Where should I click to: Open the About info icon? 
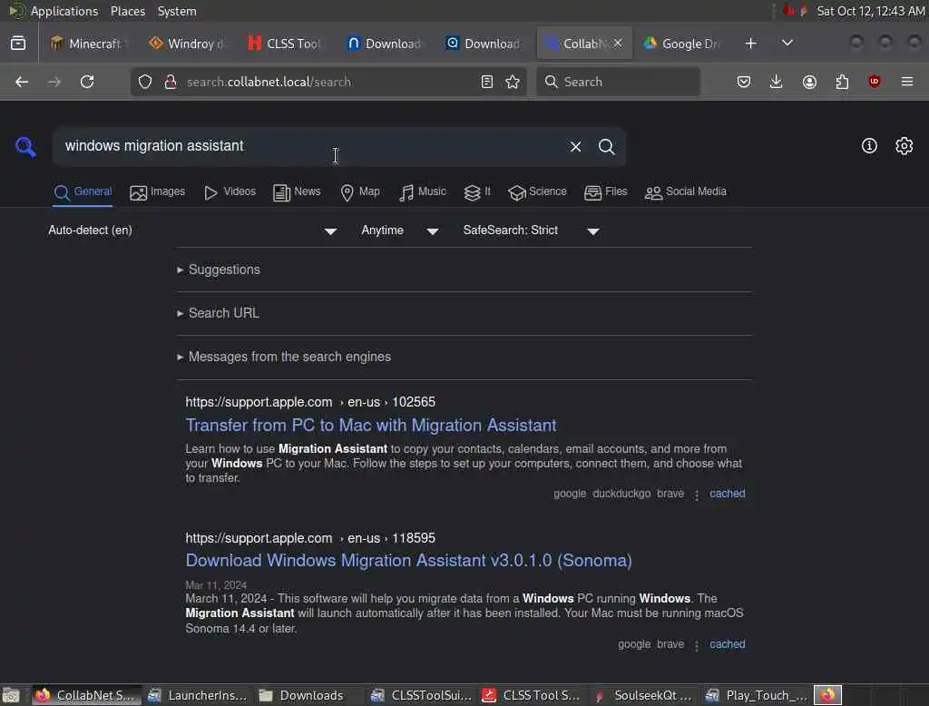(x=869, y=146)
